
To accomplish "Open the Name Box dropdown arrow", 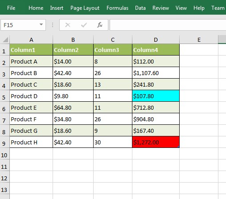I will (x=41, y=24).
